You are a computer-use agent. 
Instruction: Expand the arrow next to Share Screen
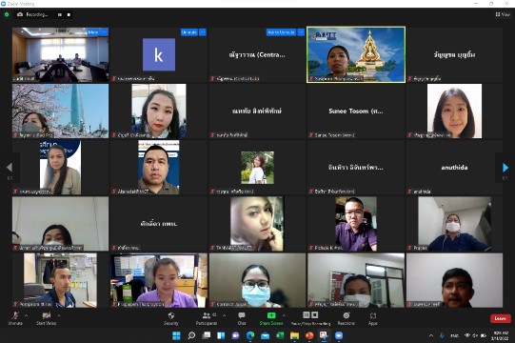click(x=284, y=315)
